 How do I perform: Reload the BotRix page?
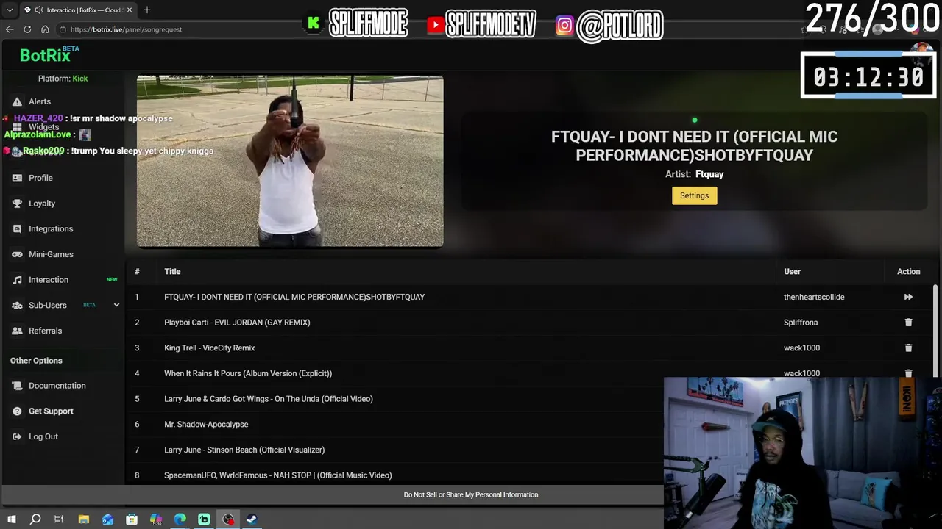[x=27, y=29]
